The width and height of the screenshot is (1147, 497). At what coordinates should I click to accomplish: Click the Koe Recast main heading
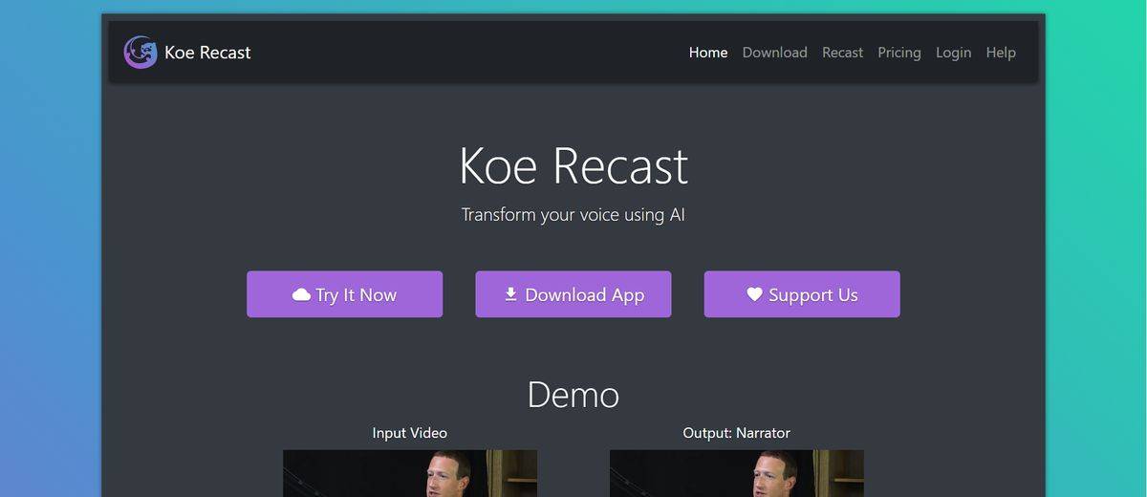[573, 165]
